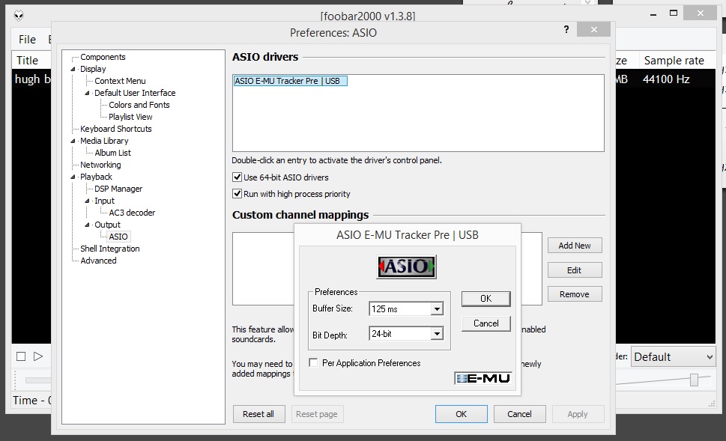This screenshot has height=441, width=726.
Task: Click the Edit mapping button
Action: point(575,270)
